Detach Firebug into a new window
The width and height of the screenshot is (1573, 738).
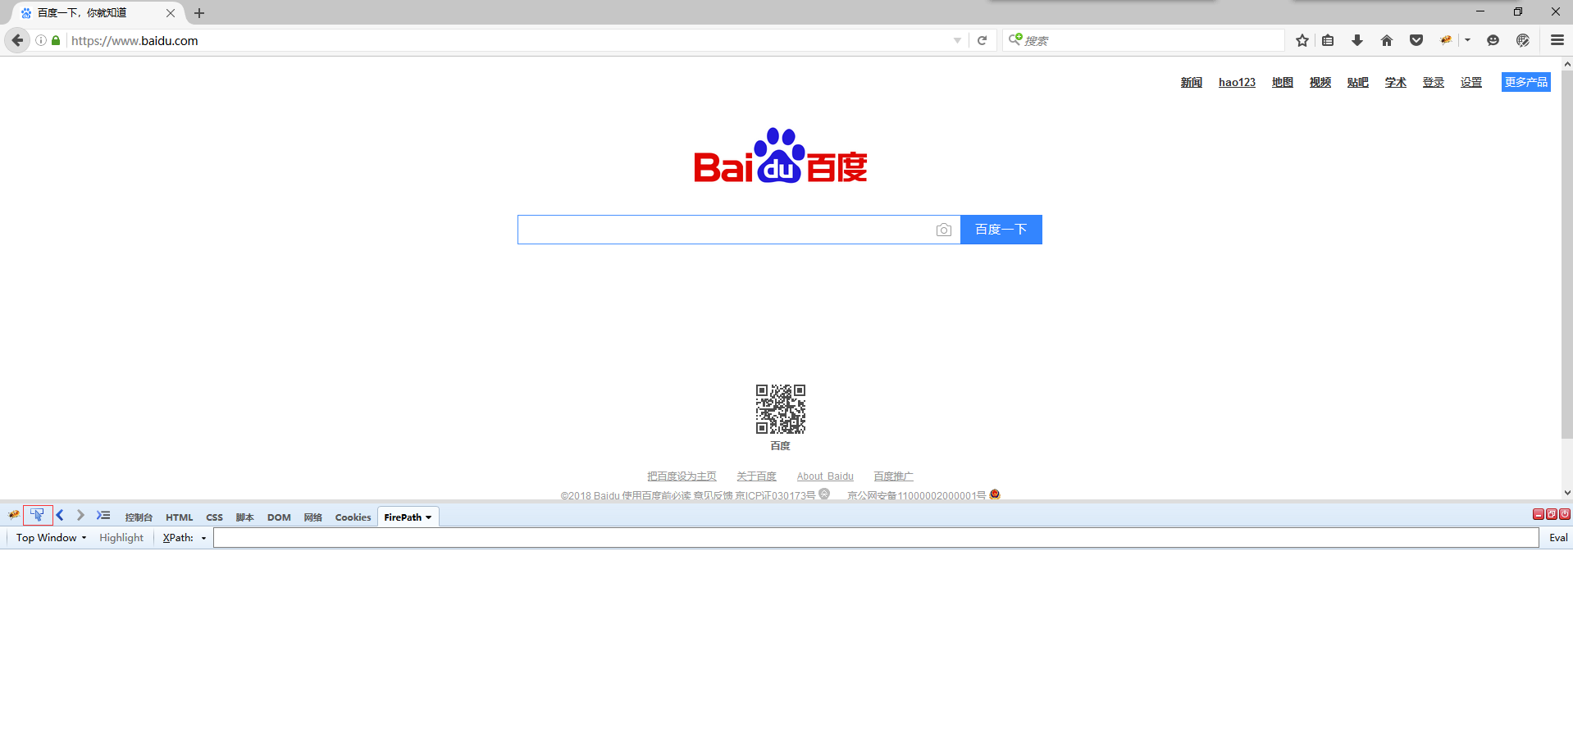click(x=1552, y=514)
